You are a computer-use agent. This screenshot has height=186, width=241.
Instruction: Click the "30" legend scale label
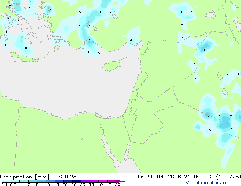tap(82, 184)
